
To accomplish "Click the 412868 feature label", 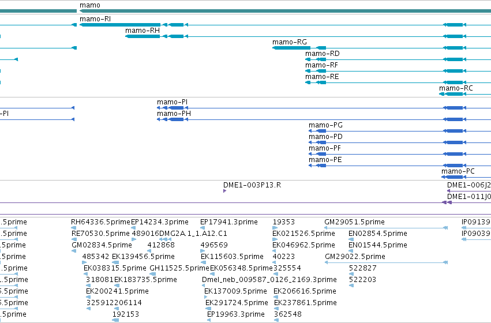I will (161, 245).
